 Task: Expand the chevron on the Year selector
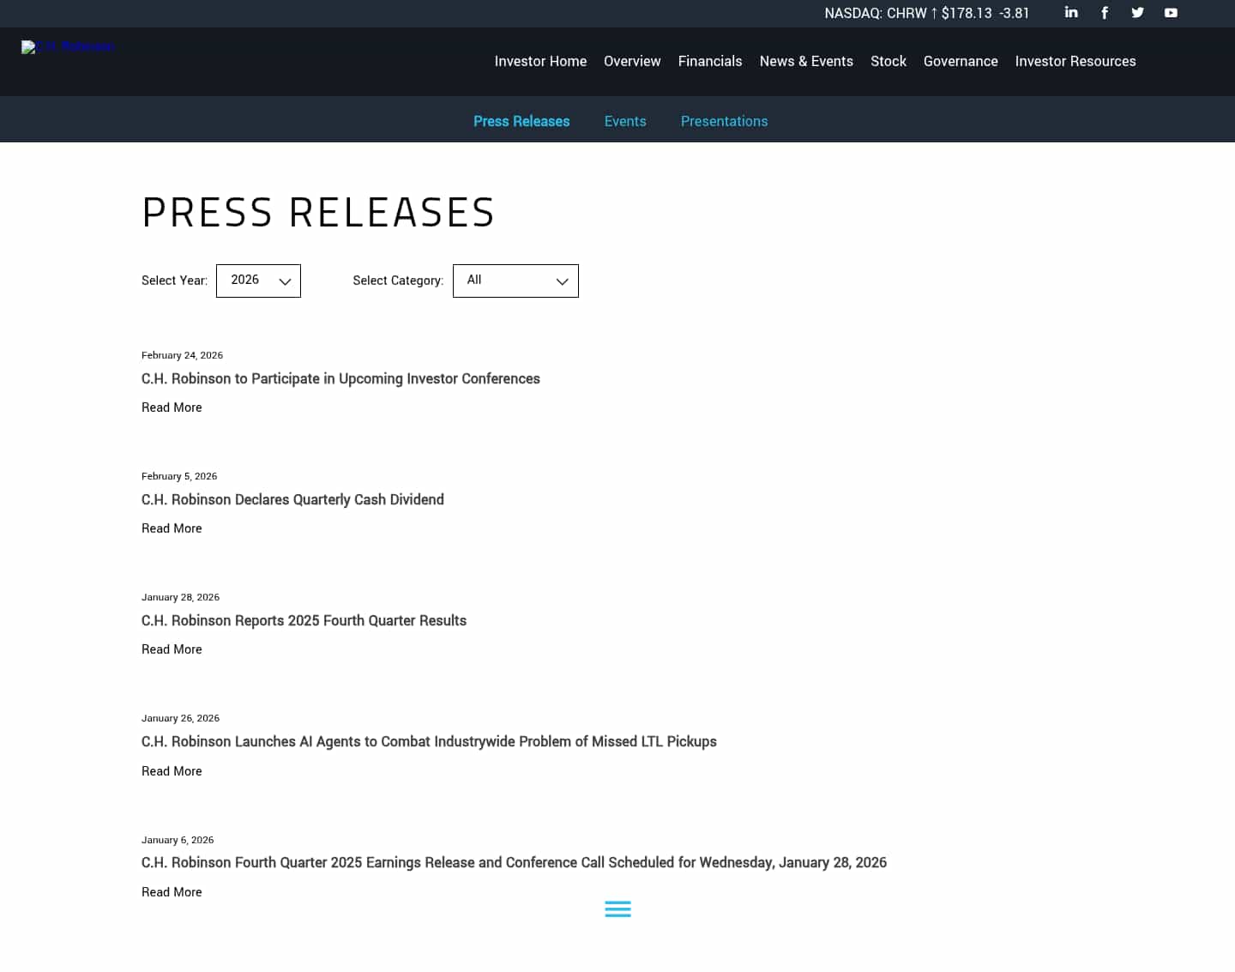click(284, 281)
